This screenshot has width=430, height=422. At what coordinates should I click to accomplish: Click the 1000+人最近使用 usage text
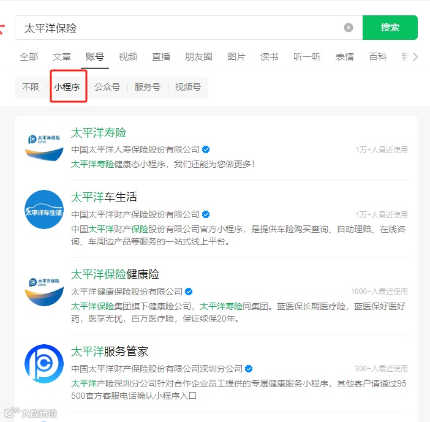[x=379, y=291]
